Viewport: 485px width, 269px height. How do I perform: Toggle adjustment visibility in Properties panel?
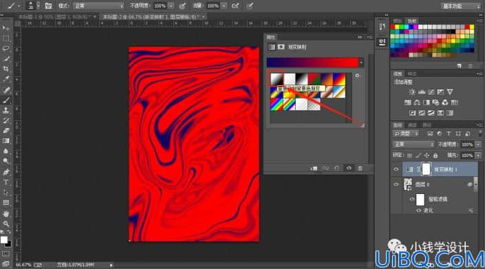point(349,168)
